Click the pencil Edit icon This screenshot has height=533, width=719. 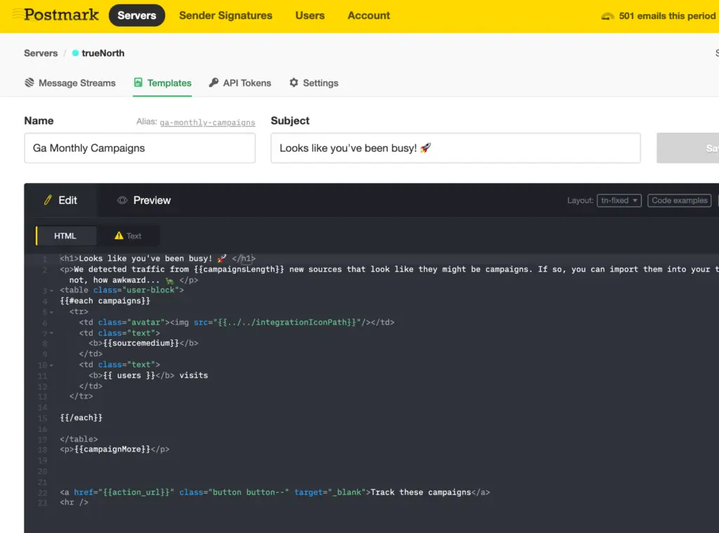click(x=48, y=200)
